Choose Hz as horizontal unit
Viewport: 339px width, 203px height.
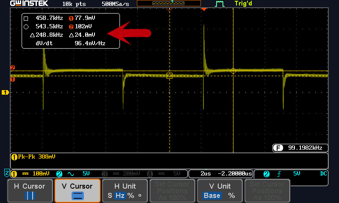pos(120,196)
